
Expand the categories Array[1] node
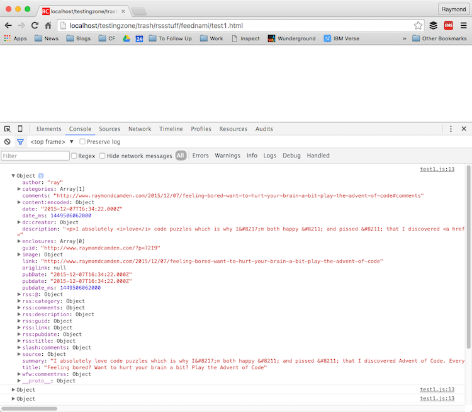pyautogui.click(x=19, y=189)
